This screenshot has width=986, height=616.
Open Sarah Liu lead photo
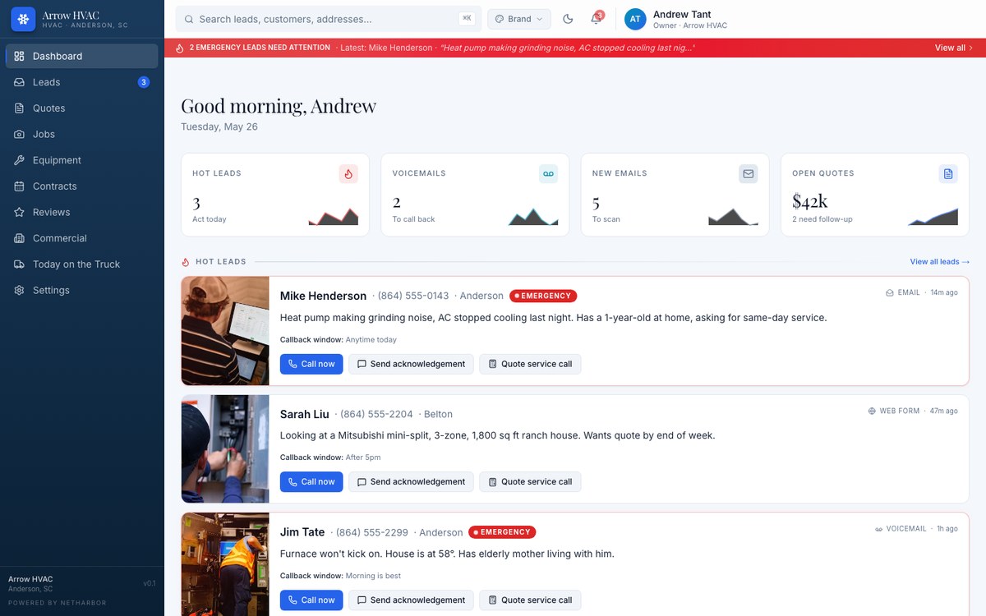coord(225,449)
